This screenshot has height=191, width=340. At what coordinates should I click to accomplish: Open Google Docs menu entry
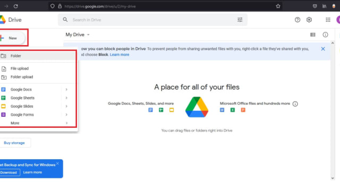click(x=38, y=90)
